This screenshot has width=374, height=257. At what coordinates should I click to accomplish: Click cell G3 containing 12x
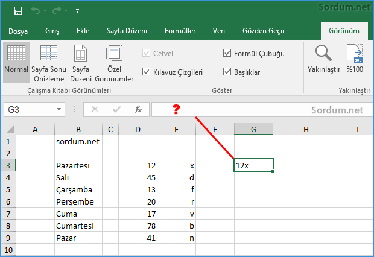(x=253, y=165)
